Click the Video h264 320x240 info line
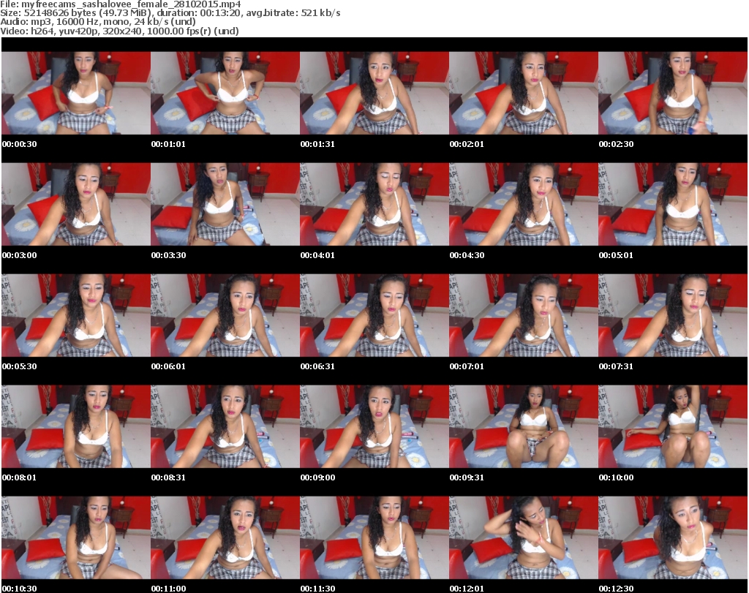Image resolution: width=749 pixels, height=593 pixels. point(119,31)
